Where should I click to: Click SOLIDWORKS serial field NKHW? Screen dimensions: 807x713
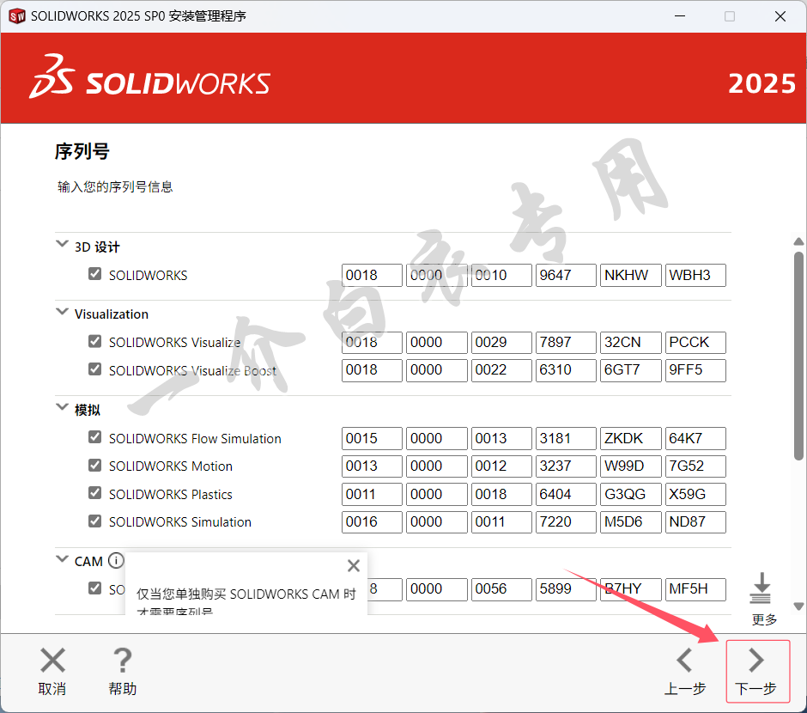tap(631, 276)
